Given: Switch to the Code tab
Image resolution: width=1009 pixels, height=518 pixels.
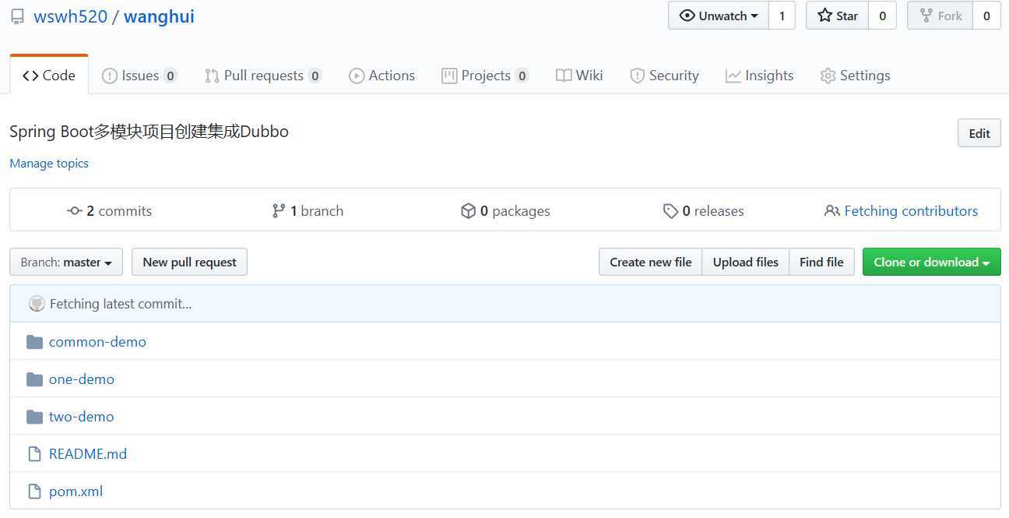Looking at the screenshot, I should tap(49, 76).
